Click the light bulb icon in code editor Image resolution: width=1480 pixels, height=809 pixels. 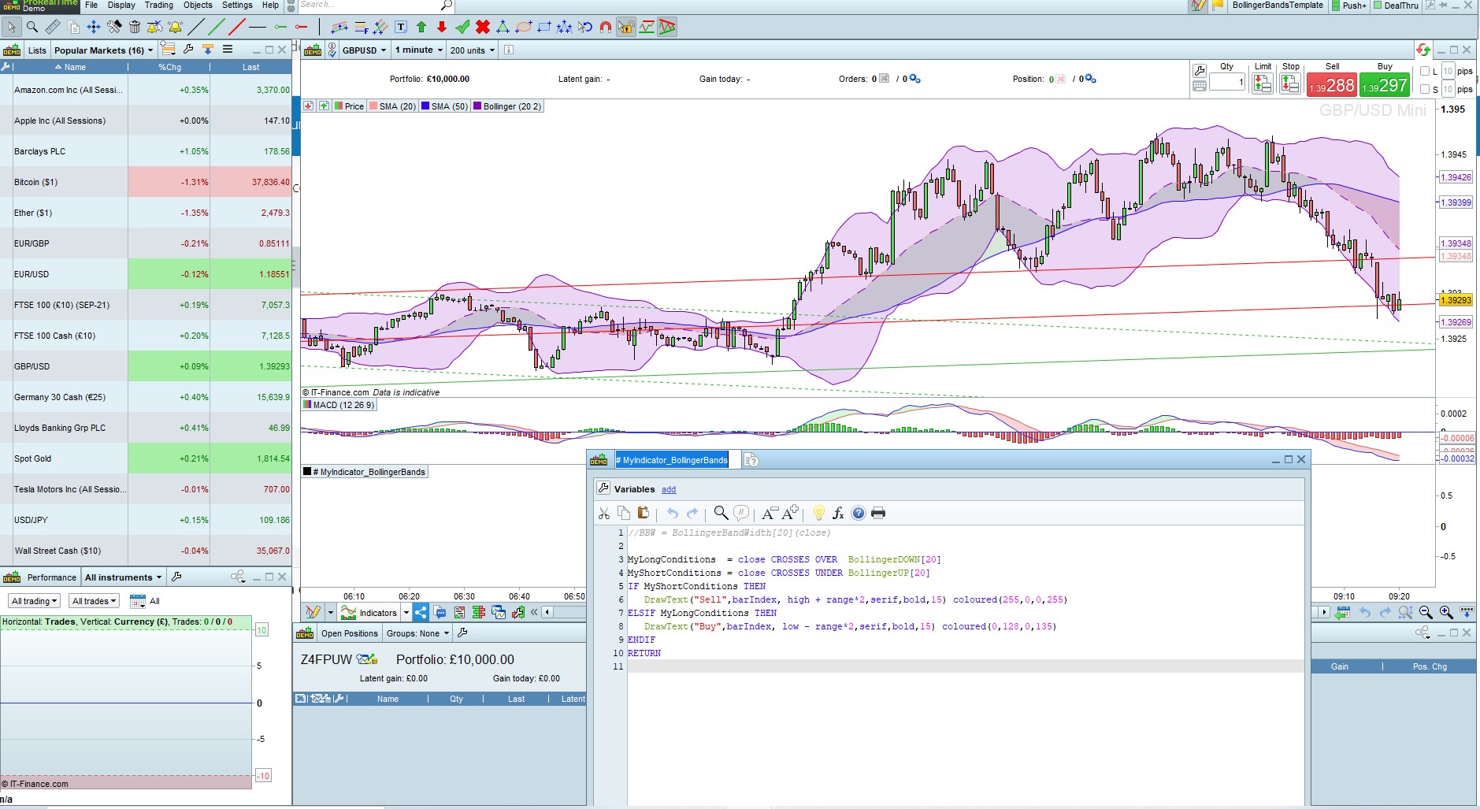(818, 514)
